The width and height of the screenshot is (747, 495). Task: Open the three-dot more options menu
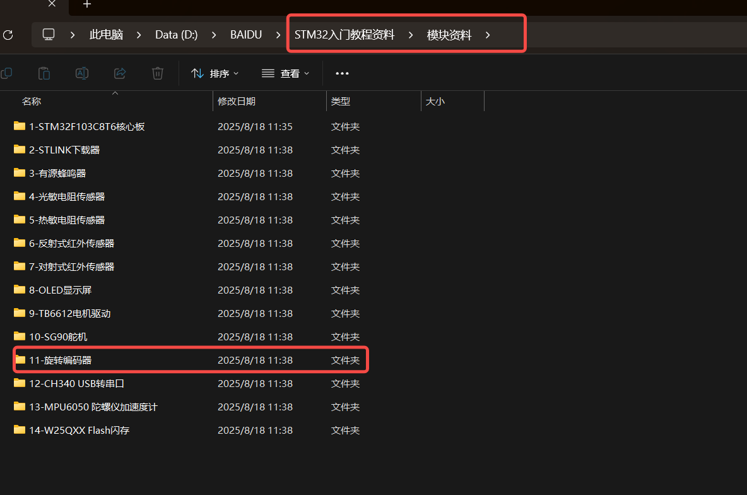click(342, 73)
